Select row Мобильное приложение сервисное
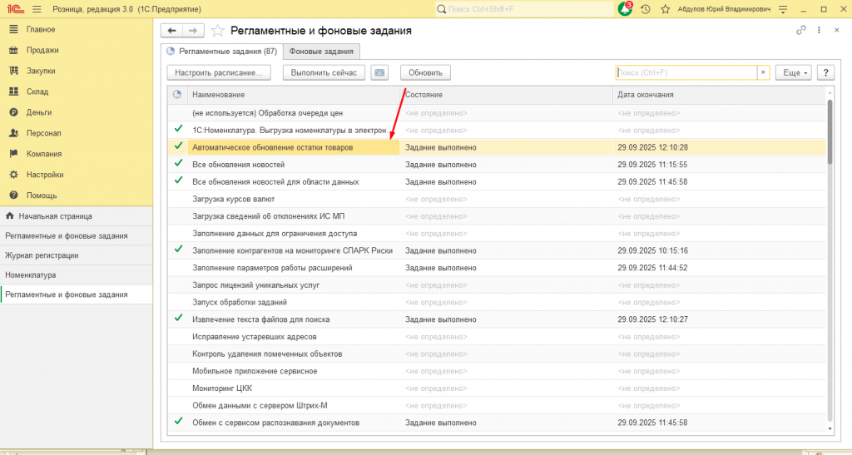Screen dimensions: 852x455 tap(497, 371)
